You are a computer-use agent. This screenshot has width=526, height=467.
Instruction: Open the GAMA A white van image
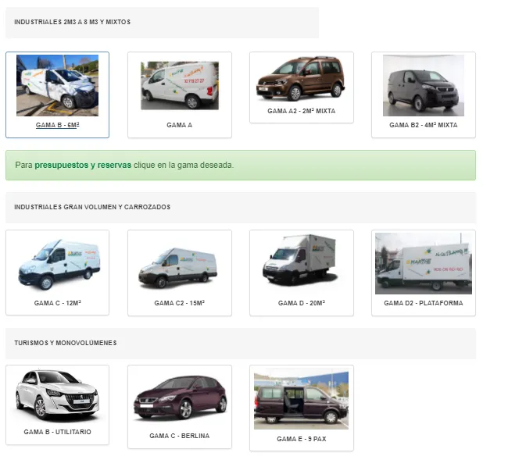coord(180,85)
